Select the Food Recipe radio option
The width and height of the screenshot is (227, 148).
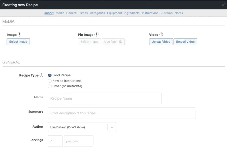[x=50, y=75]
